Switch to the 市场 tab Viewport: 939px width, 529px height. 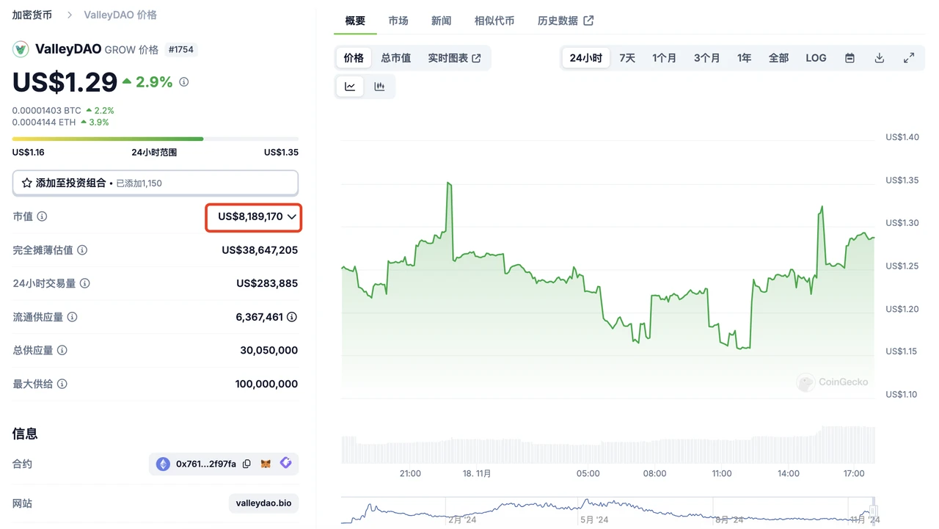coord(398,21)
